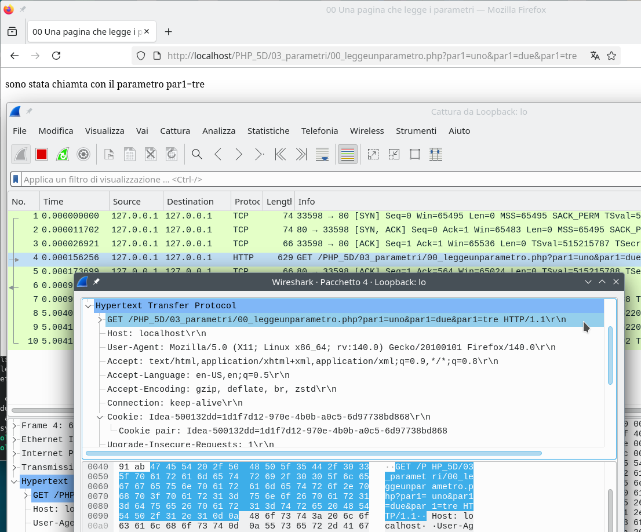The image size is (641, 532).
Task: Open a new Firefox tab
Action: point(169,32)
